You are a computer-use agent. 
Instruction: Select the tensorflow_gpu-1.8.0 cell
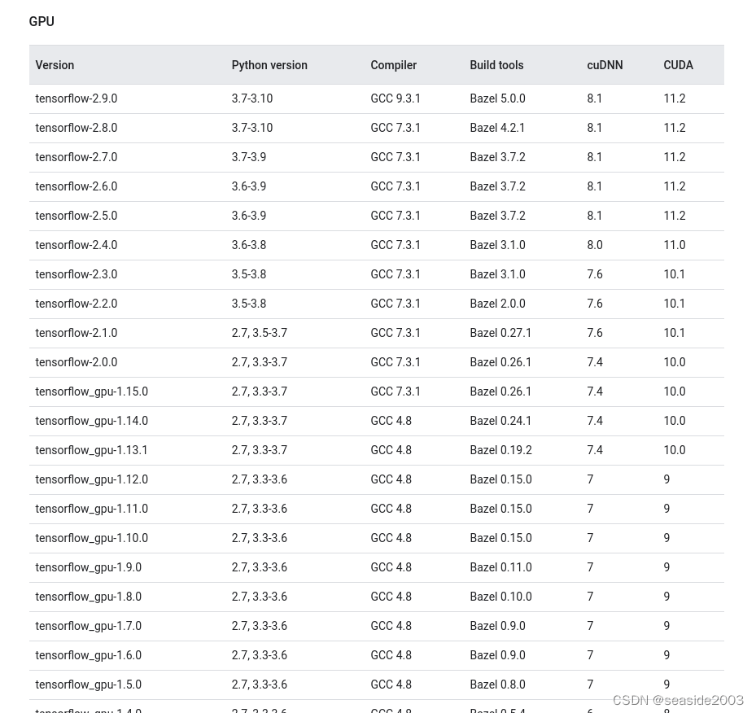(x=88, y=597)
